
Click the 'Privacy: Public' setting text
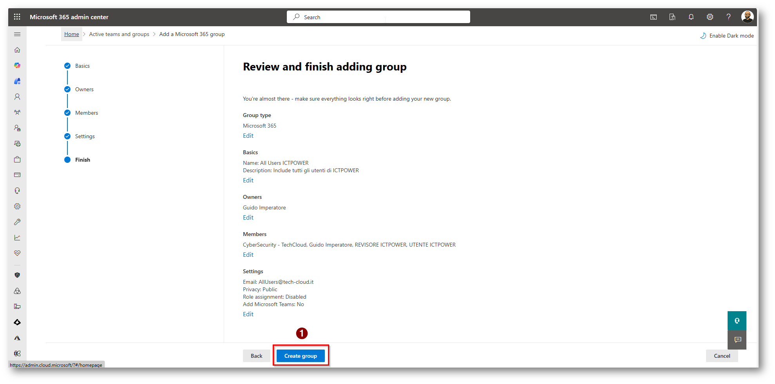pyautogui.click(x=260, y=289)
